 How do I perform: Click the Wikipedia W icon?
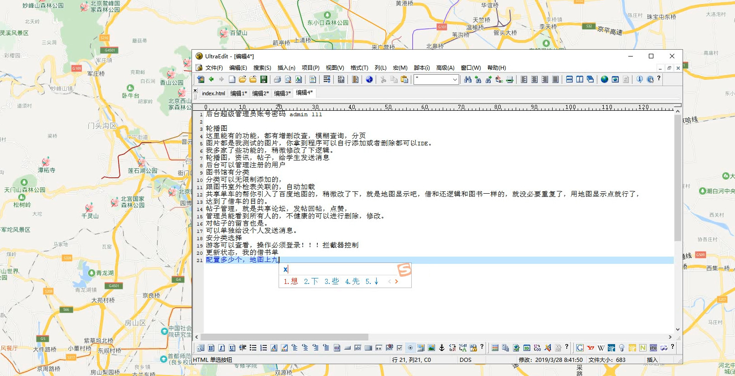pos(601,348)
